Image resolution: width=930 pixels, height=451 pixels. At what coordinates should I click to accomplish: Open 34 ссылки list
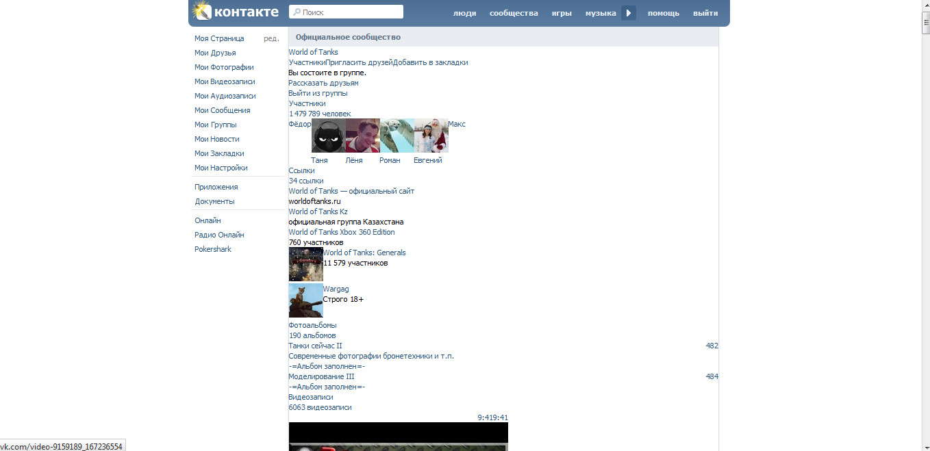pyautogui.click(x=306, y=181)
